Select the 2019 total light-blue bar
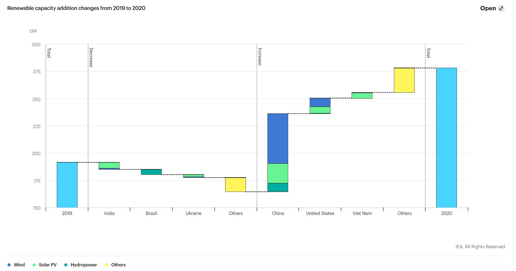Viewport: 516px width, 271px height. (x=67, y=185)
